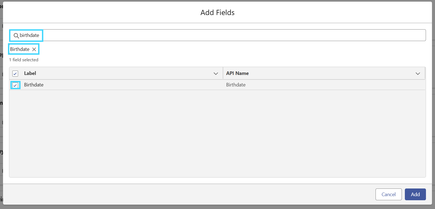Image resolution: width=435 pixels, height=209 pixels.
Task: Cancel the Add Fields dialog
Action: 388,194
